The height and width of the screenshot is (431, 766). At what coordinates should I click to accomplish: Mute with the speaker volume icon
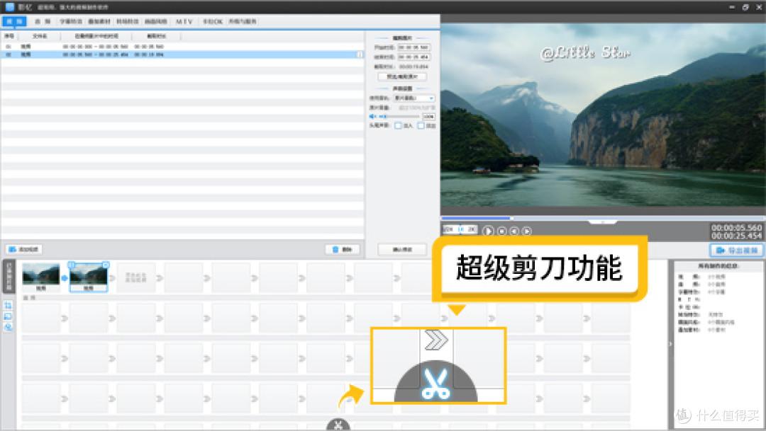click(x=372, y=117)
